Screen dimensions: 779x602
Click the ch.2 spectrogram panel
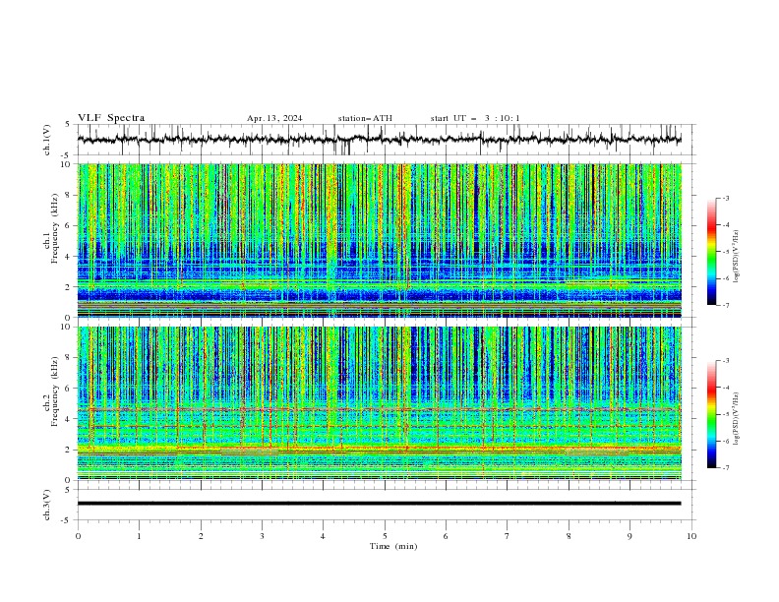click(x=379, y=403)
